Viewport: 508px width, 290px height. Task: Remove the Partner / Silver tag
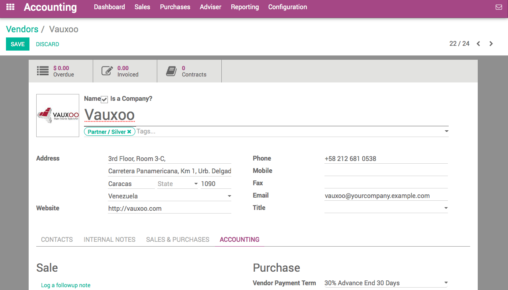pos(129,131)
